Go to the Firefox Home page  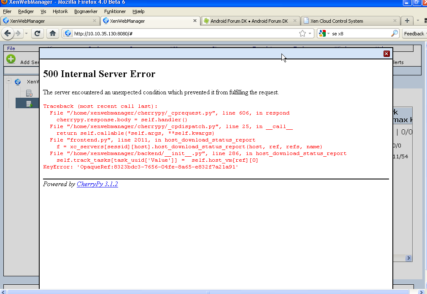pyautogui.click(x=52, y=33)
